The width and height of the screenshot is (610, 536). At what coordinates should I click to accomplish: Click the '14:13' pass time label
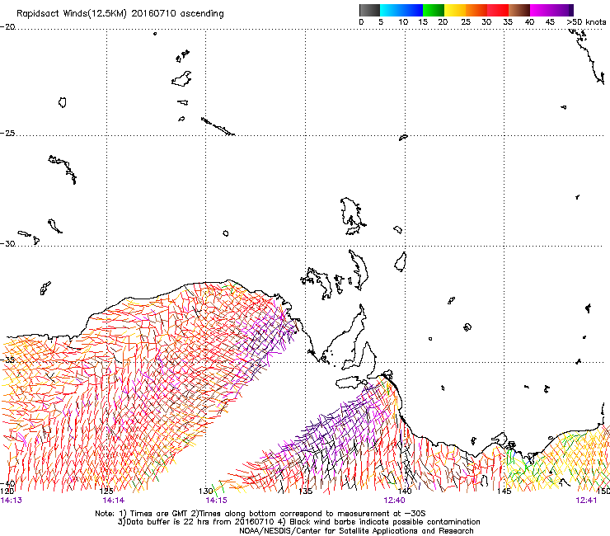click(12, 501)
